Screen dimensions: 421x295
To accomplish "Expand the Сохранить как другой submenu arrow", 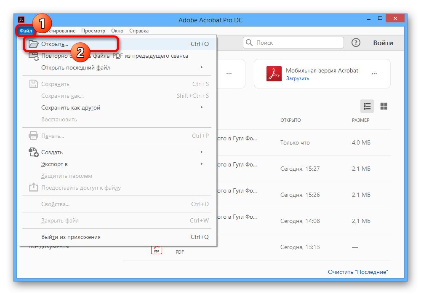I will coord(202,107).
